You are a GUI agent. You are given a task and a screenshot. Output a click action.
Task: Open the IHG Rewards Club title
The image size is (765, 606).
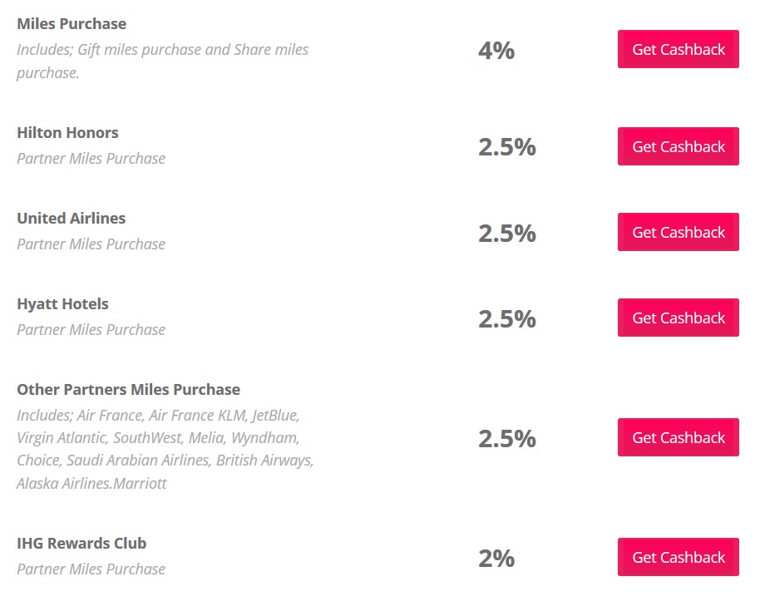pos(81,543)
